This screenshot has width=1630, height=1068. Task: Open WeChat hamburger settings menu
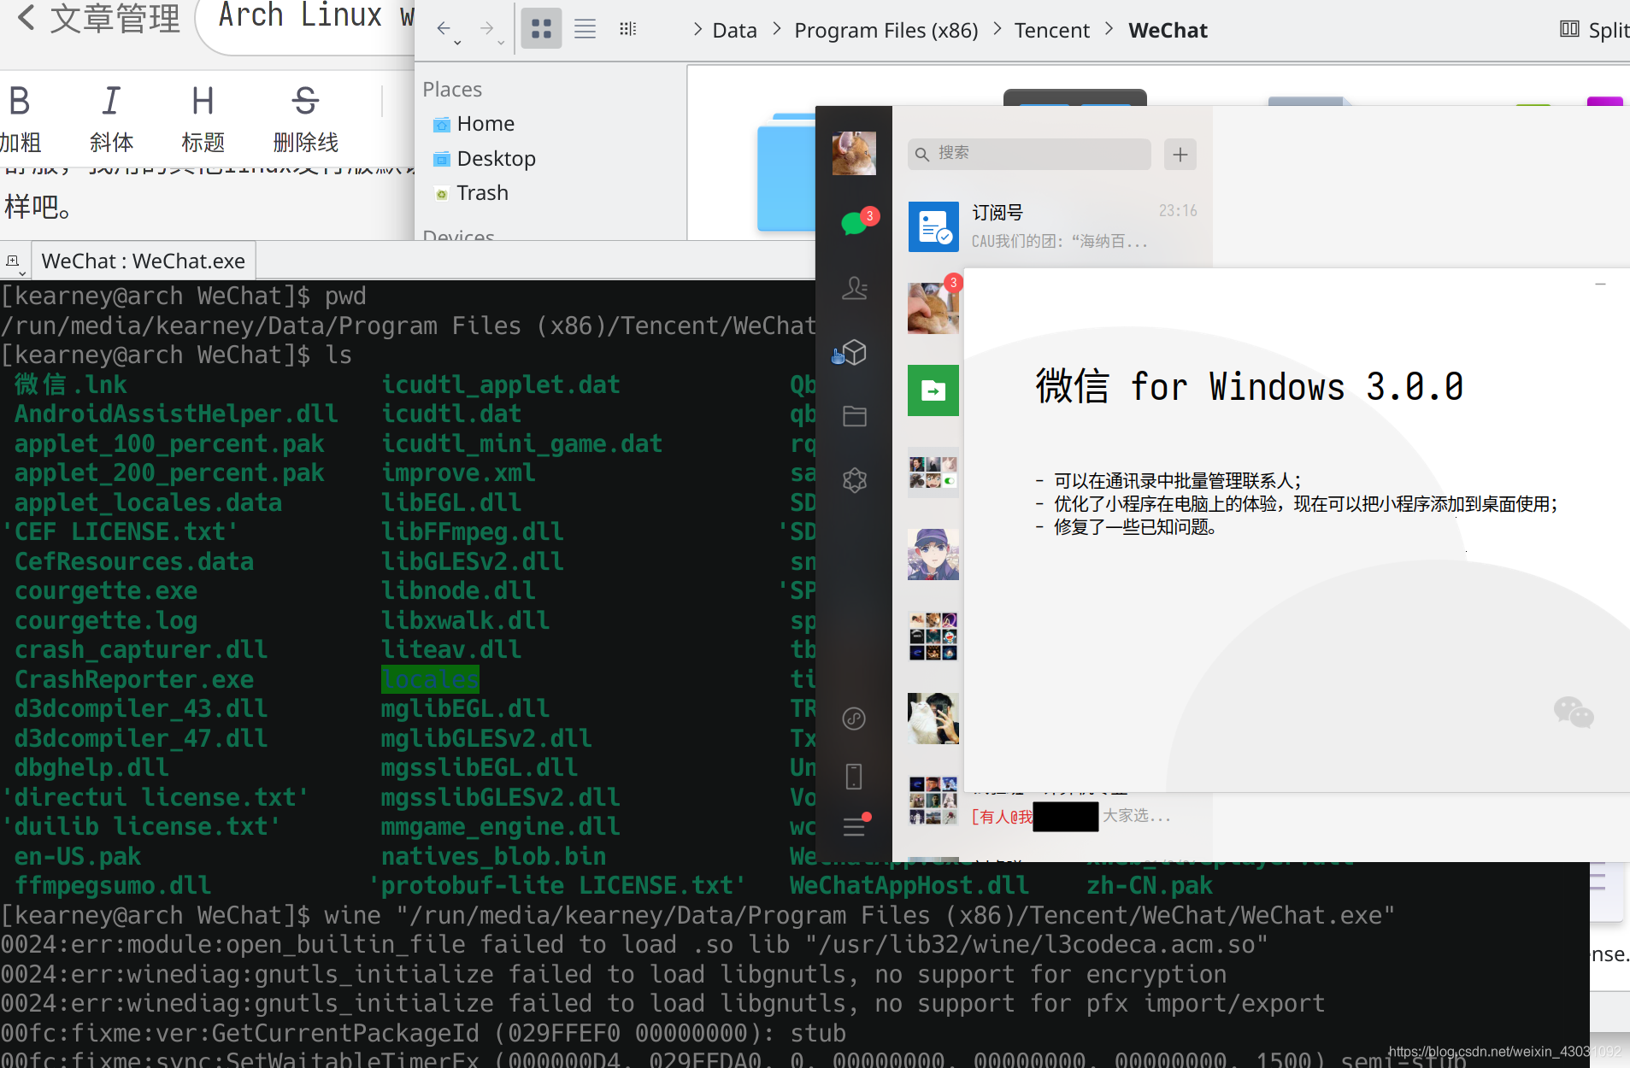click(x=855, y=826)
